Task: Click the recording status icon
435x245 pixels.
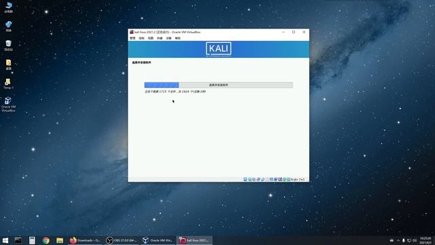Action: [x=276, y=180]
